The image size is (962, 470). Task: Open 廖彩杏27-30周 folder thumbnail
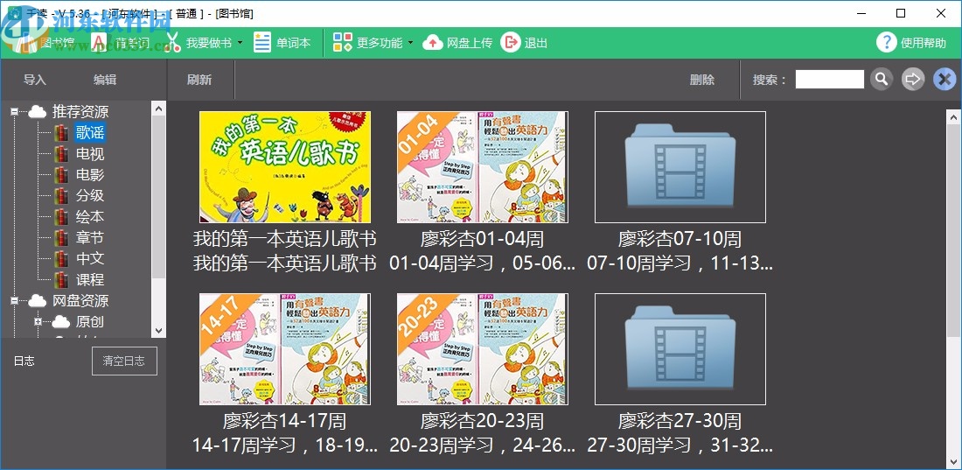[680, 349]
